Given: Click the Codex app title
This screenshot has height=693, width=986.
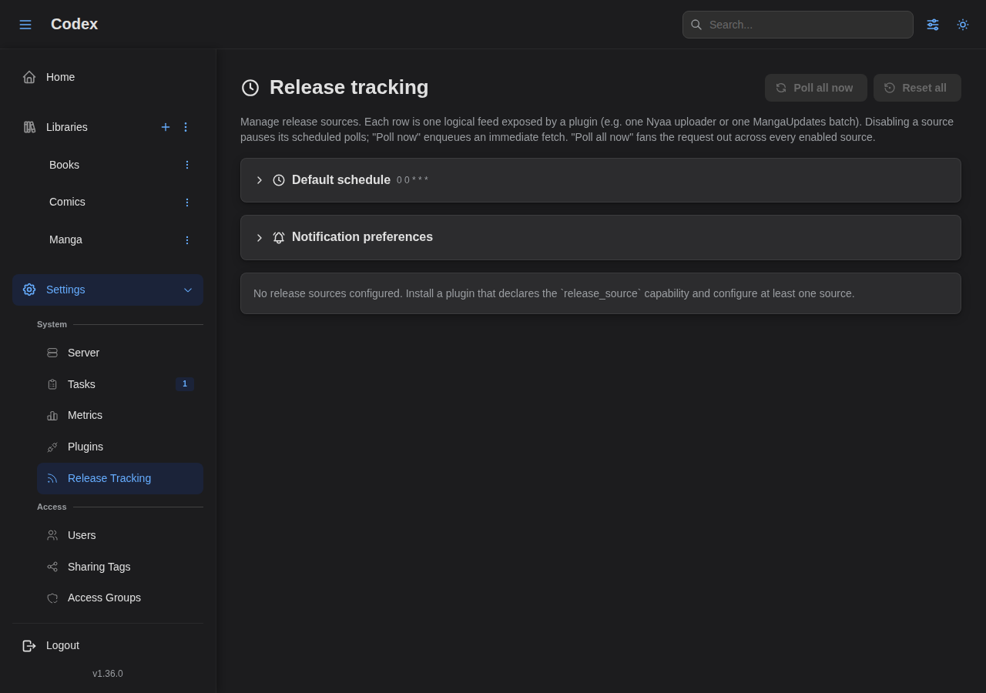Looking at the screenshot, I should 74,24.
